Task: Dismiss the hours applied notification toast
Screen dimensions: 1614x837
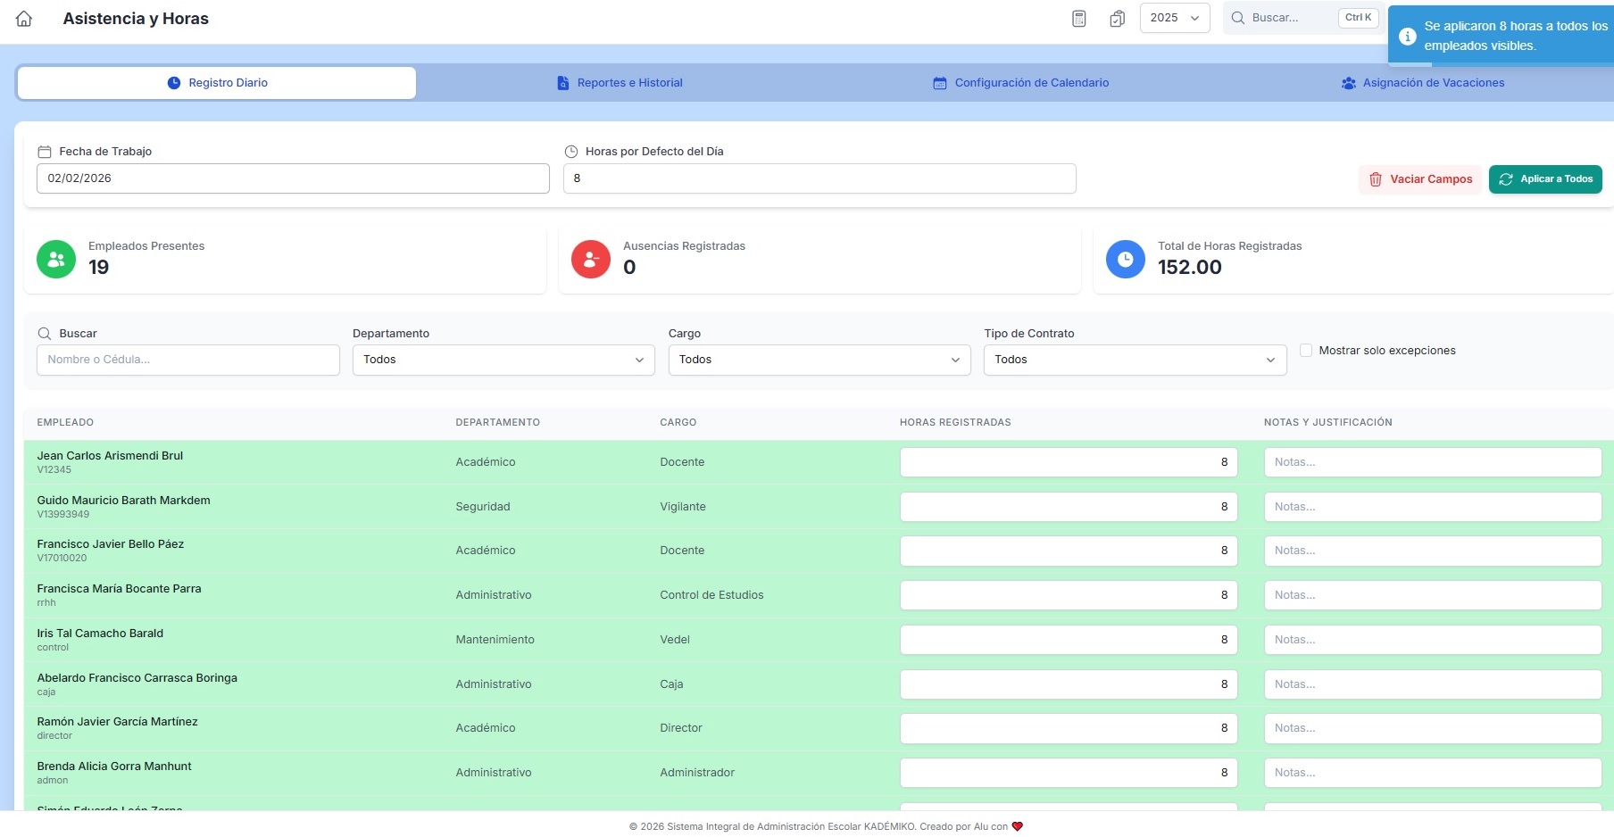Action: tap(1502, 36)
